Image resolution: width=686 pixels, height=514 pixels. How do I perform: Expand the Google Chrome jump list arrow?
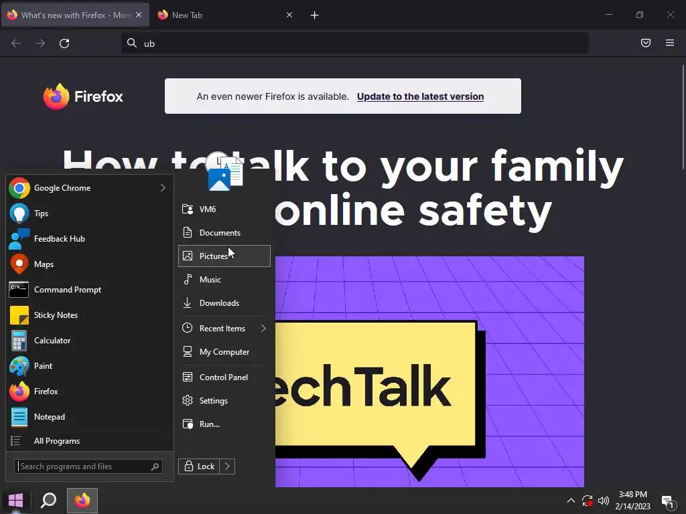[163, 188]
